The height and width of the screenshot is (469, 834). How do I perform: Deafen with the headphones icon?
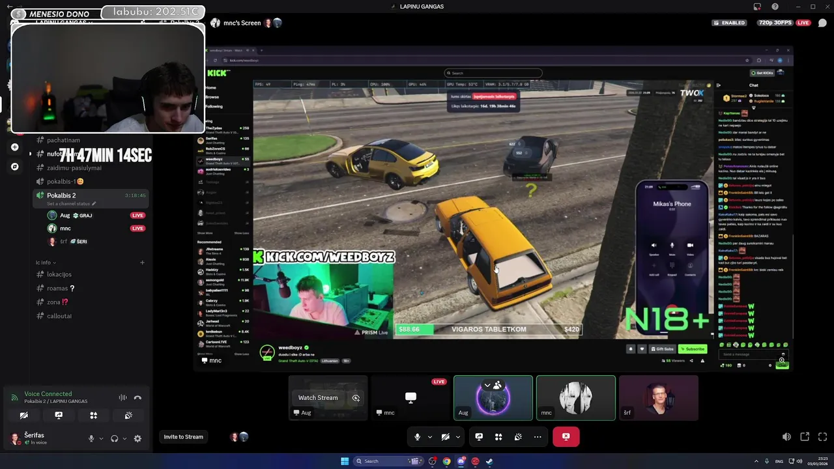pyautogui.click(x=115, y=438)
